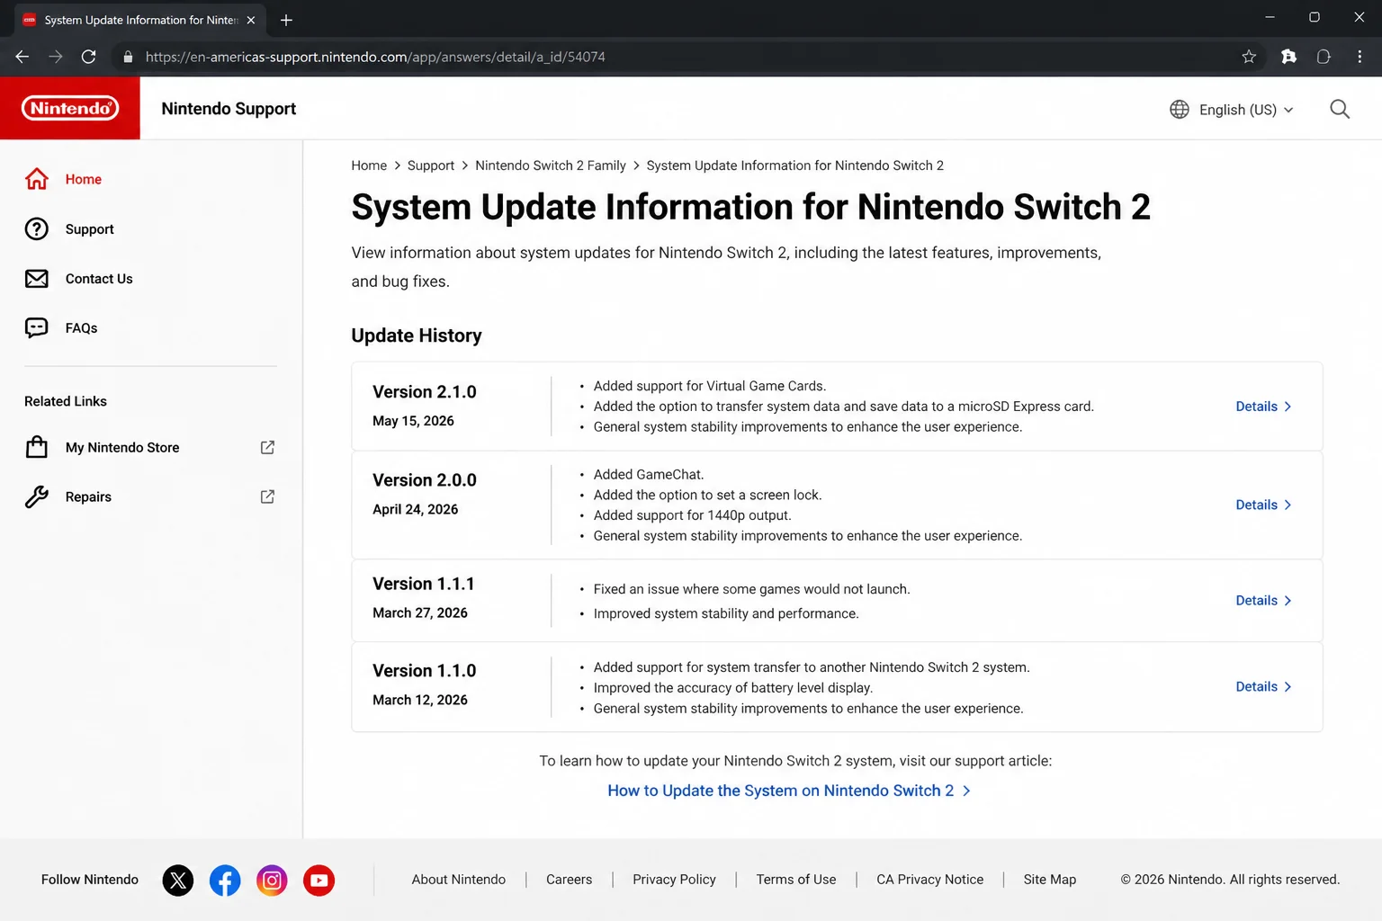Open English (US) language dropdown

(x=1246, y=109)
